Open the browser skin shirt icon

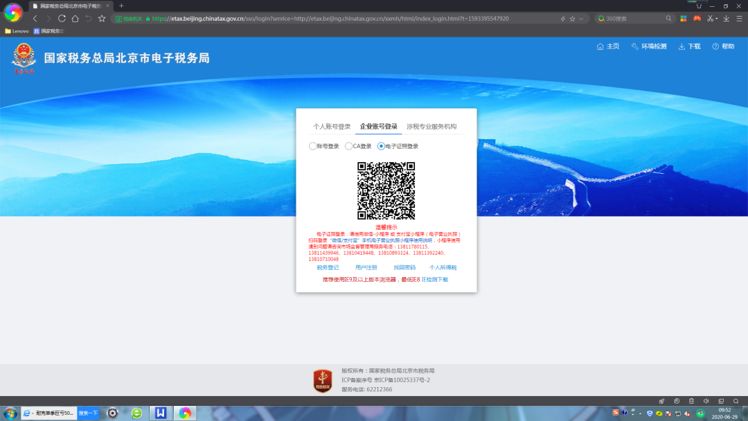[x=699, y=6]
